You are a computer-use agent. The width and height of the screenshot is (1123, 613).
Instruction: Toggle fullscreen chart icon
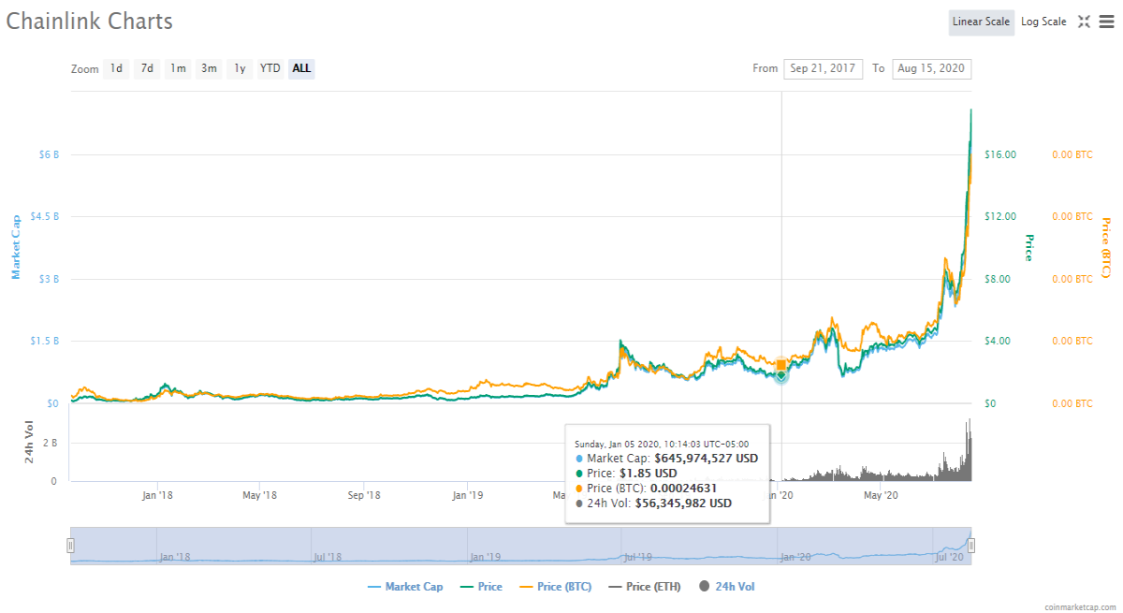pyautogui.click(x=1084, y=22)
